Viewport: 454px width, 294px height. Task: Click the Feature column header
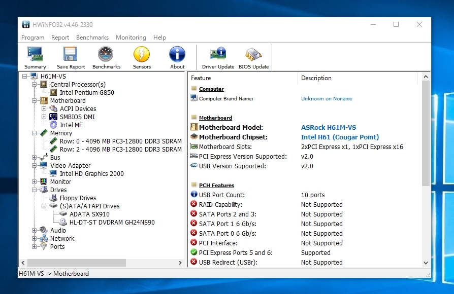(243, 78)
